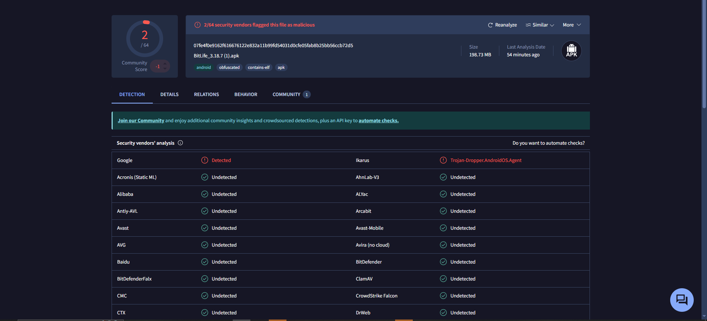The height and width of the screenshot is (321, 707).
Task: Click the Reanalyze button label
Action: click(506, 25)
